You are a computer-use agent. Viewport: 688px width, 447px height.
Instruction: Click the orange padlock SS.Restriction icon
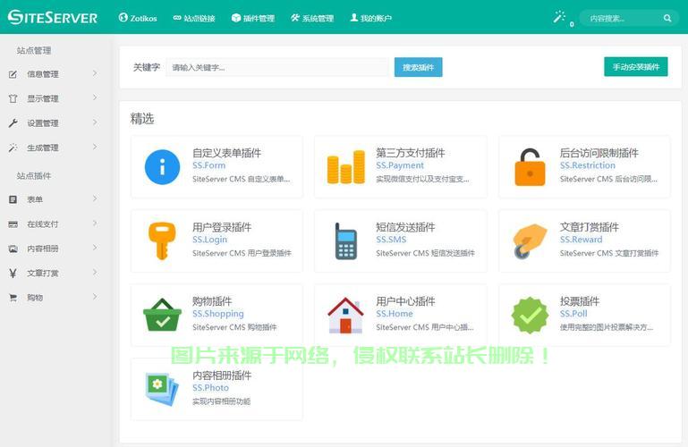point(530,167)
